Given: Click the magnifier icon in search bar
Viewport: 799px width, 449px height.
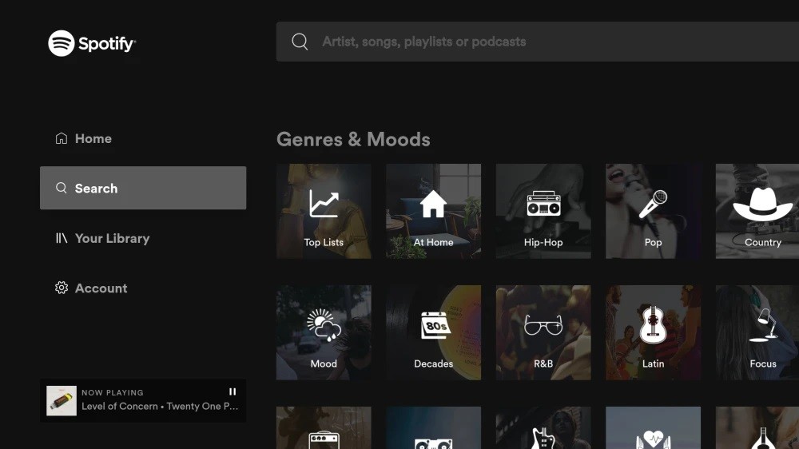Looking at the screenshot, I should pos(300,42).
